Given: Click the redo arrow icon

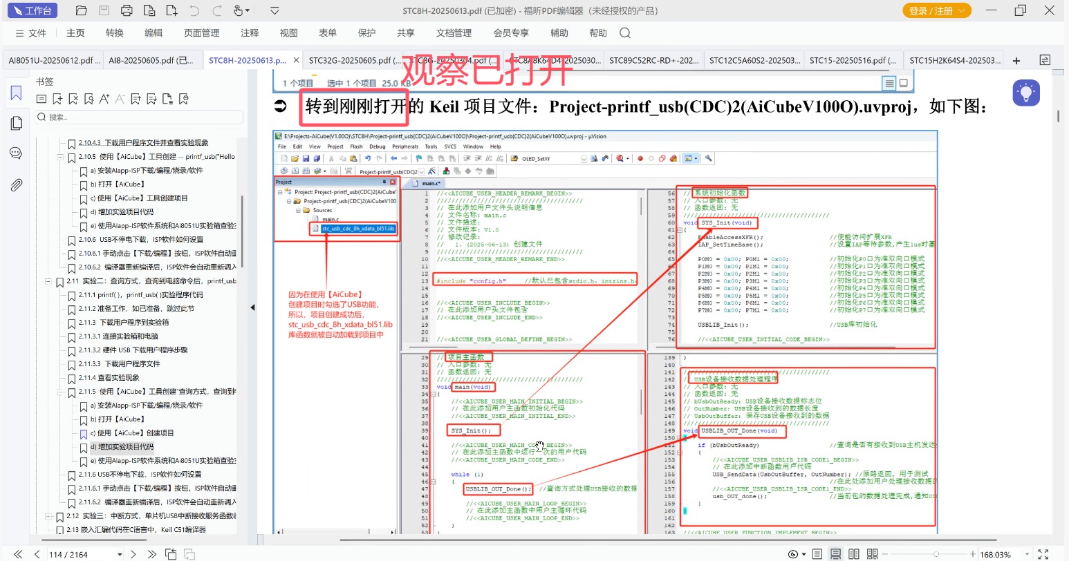Looking at the screenshot, I should point(217,10).
